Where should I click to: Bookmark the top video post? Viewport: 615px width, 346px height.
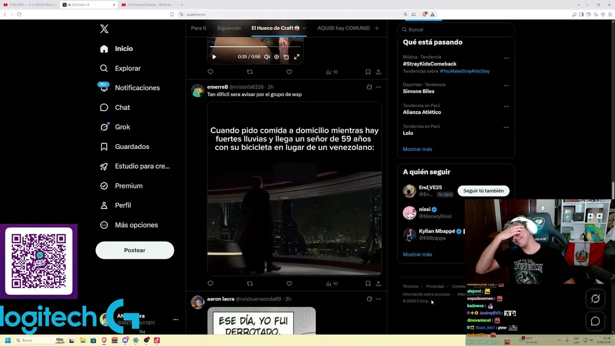click(368, 72)
